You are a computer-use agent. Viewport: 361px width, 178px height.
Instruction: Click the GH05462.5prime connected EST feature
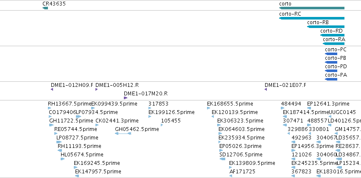click(123, 133)
